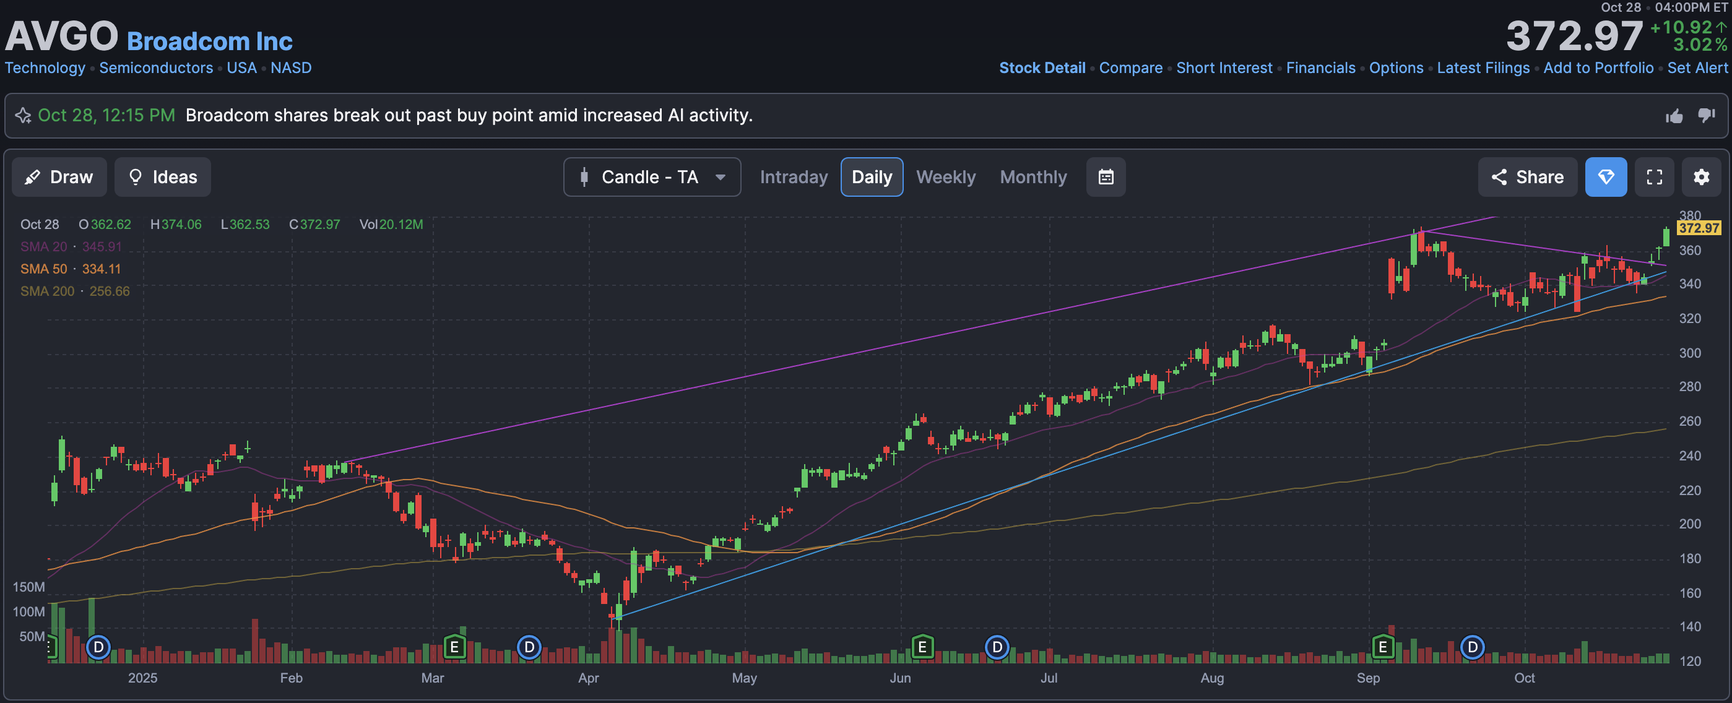Expand the Candle - TA chart type dropdown
Viewport: 1732px width, 703px height.
tap(652, 178)
